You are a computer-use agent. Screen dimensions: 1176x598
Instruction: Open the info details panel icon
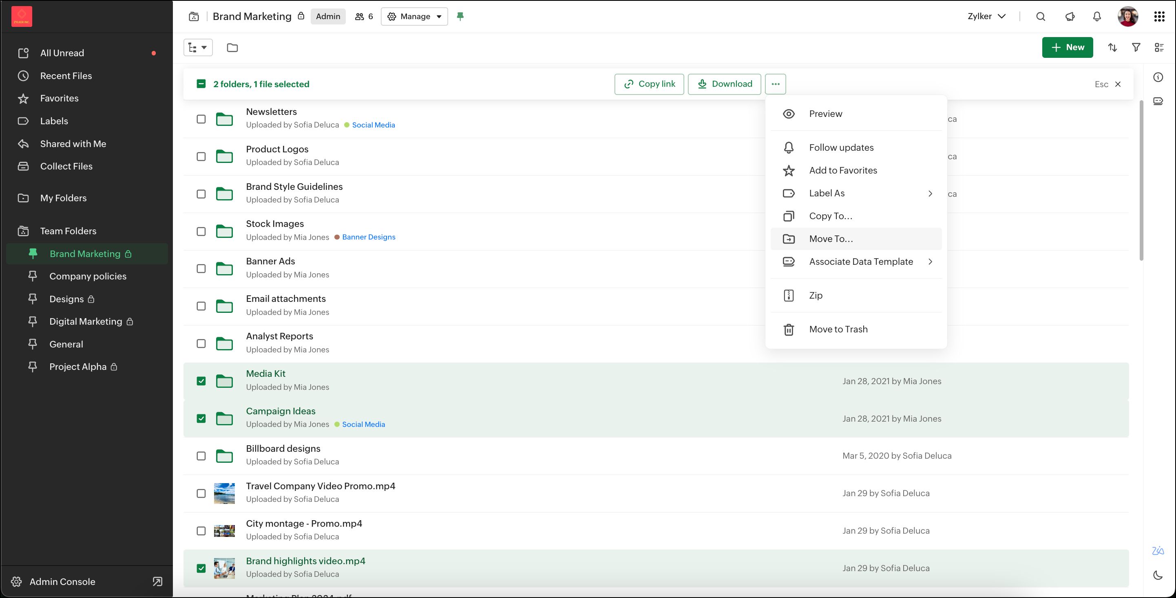pyautogui.click(x=1158, y=77)
